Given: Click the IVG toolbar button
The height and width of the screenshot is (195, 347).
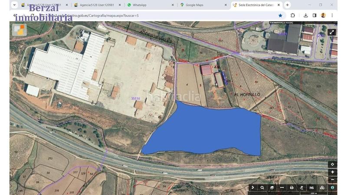Looking at the screenshot, I should point(312,188).
